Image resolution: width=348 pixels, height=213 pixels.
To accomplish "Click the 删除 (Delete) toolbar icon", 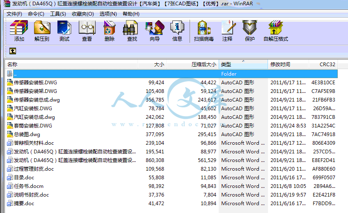I will point(110,28).
